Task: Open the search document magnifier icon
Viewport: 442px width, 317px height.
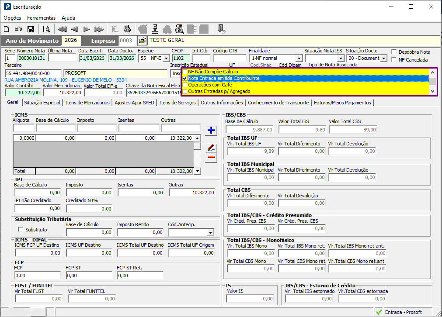Action: pos(46,29)
